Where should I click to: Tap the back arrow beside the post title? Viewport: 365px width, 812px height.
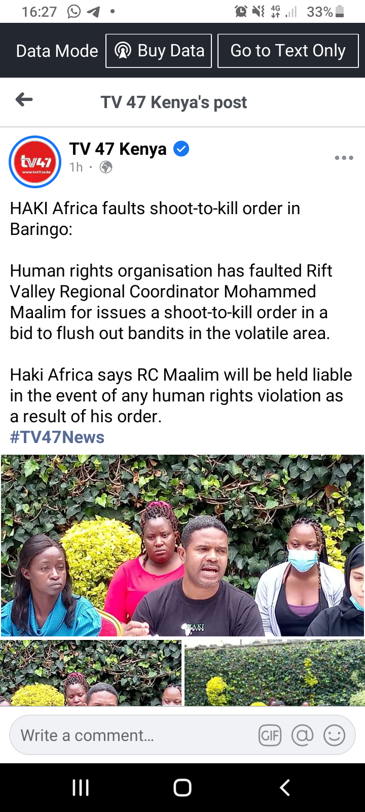[24, 100]
